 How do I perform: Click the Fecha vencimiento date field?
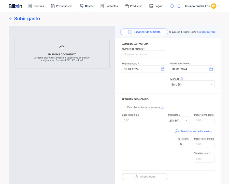(192, 69)
